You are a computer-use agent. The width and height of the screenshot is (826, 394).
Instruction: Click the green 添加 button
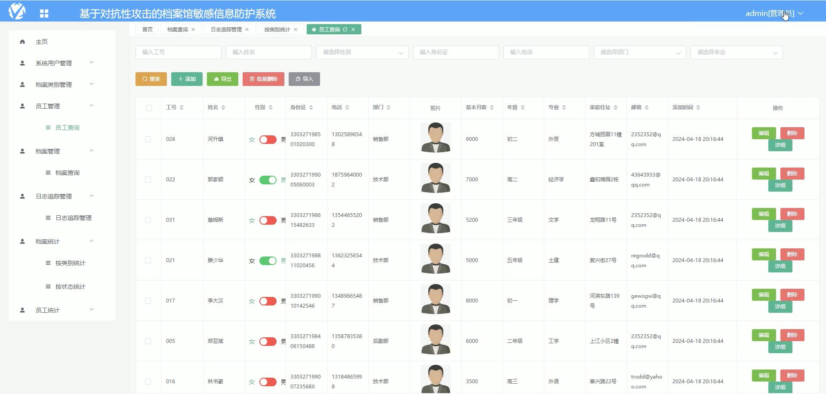pyautogui.click(x=187, y=79)
